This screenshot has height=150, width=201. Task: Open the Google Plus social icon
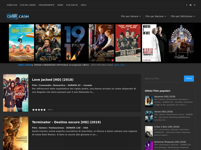point(191,5)
